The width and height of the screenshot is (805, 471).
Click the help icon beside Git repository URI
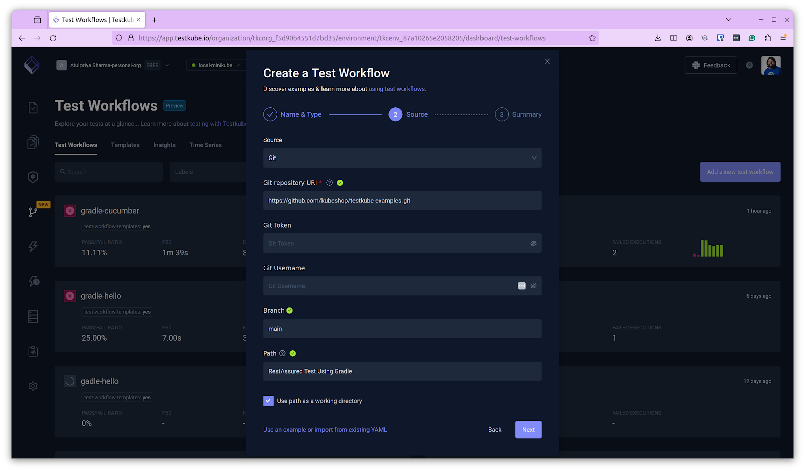tap(329, 183)
